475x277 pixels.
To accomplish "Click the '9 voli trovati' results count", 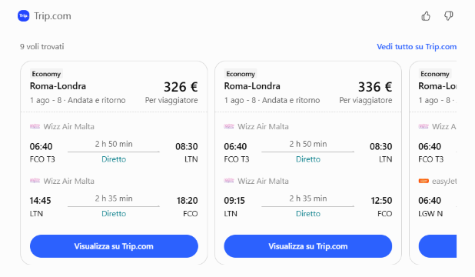I will coord(42,47).
